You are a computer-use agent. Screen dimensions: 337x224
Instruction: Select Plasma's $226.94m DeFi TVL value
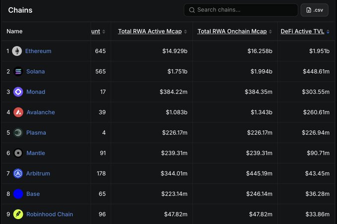(316, 133)
